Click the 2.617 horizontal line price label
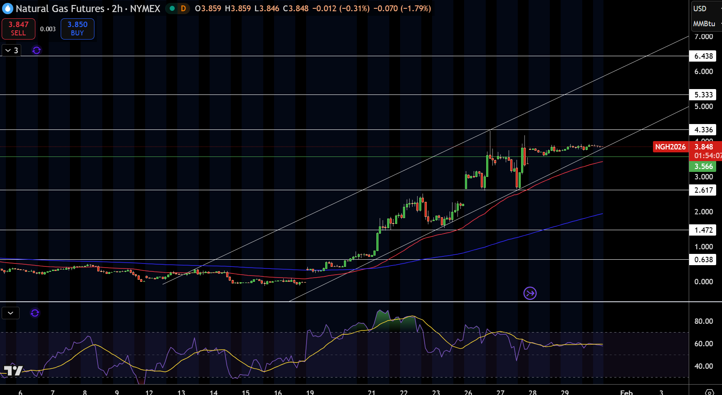This screenshot has height=395, width=722. click(x=703, y=190)
